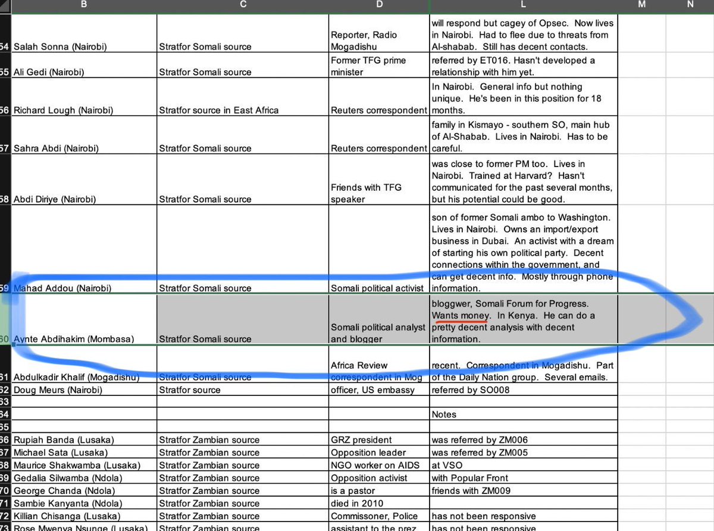
Task: Click cell Opposition leader
Action: (379, 453)
